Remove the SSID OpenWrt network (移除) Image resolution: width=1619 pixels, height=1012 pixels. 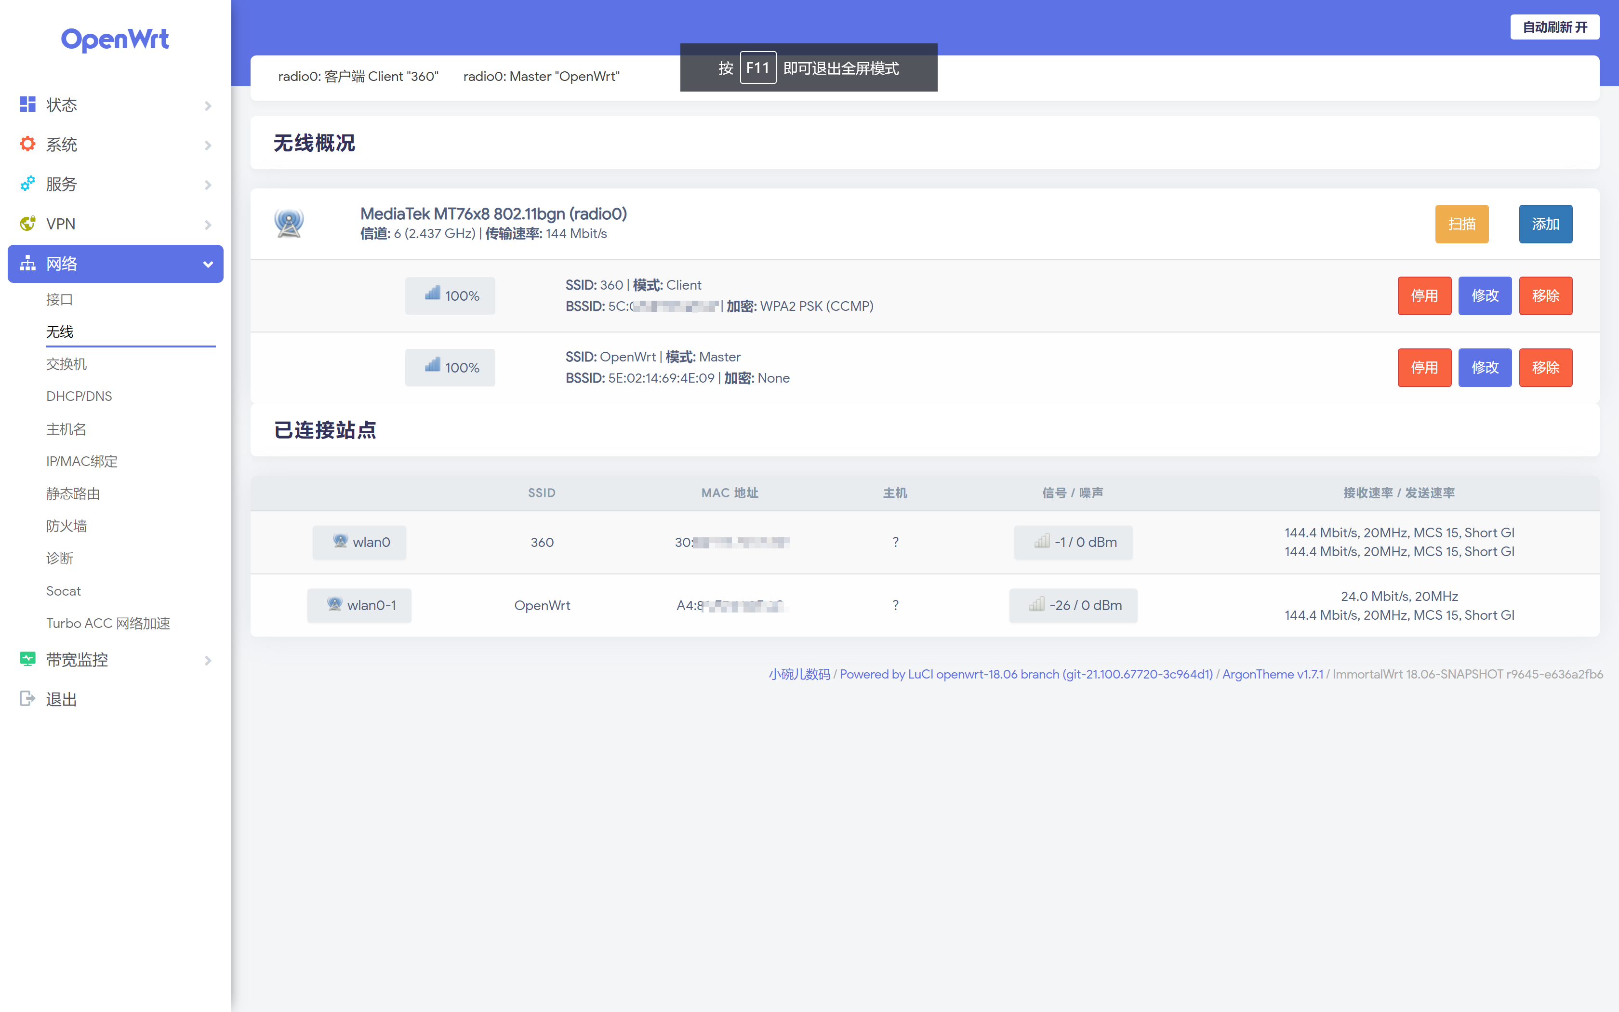pyautogui.click(x=1545, y=367)
